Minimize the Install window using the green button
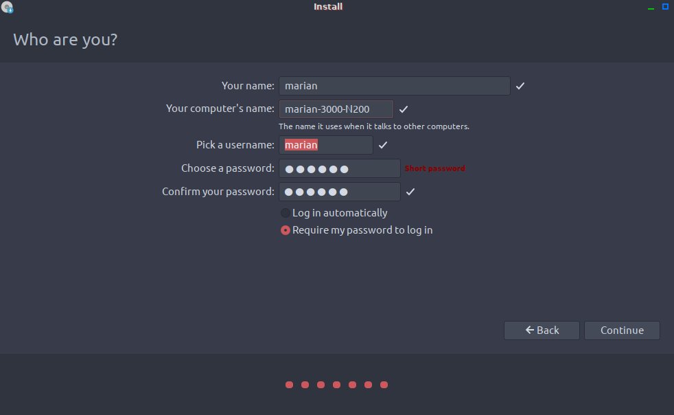Screen dimensions: 674x415 pyautogui.click(x=651, y=8)
